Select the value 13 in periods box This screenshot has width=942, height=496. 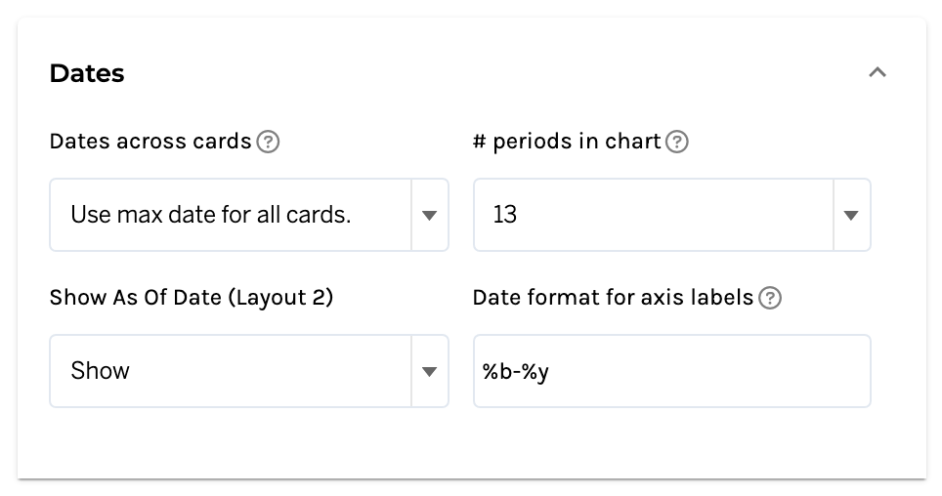(x=505, y=215)
